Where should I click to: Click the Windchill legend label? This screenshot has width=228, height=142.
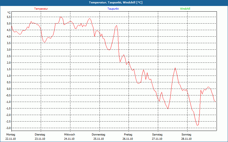pos(185,9)
